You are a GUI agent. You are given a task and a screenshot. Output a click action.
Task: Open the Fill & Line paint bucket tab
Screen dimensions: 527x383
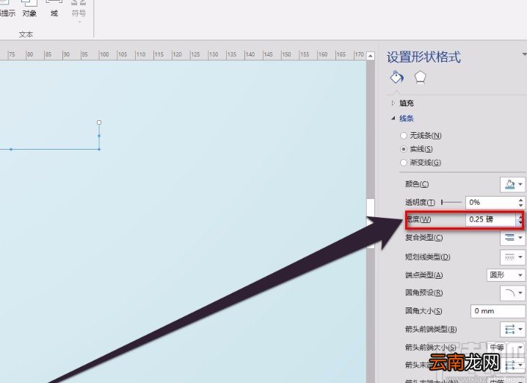(x=396, y=77)
